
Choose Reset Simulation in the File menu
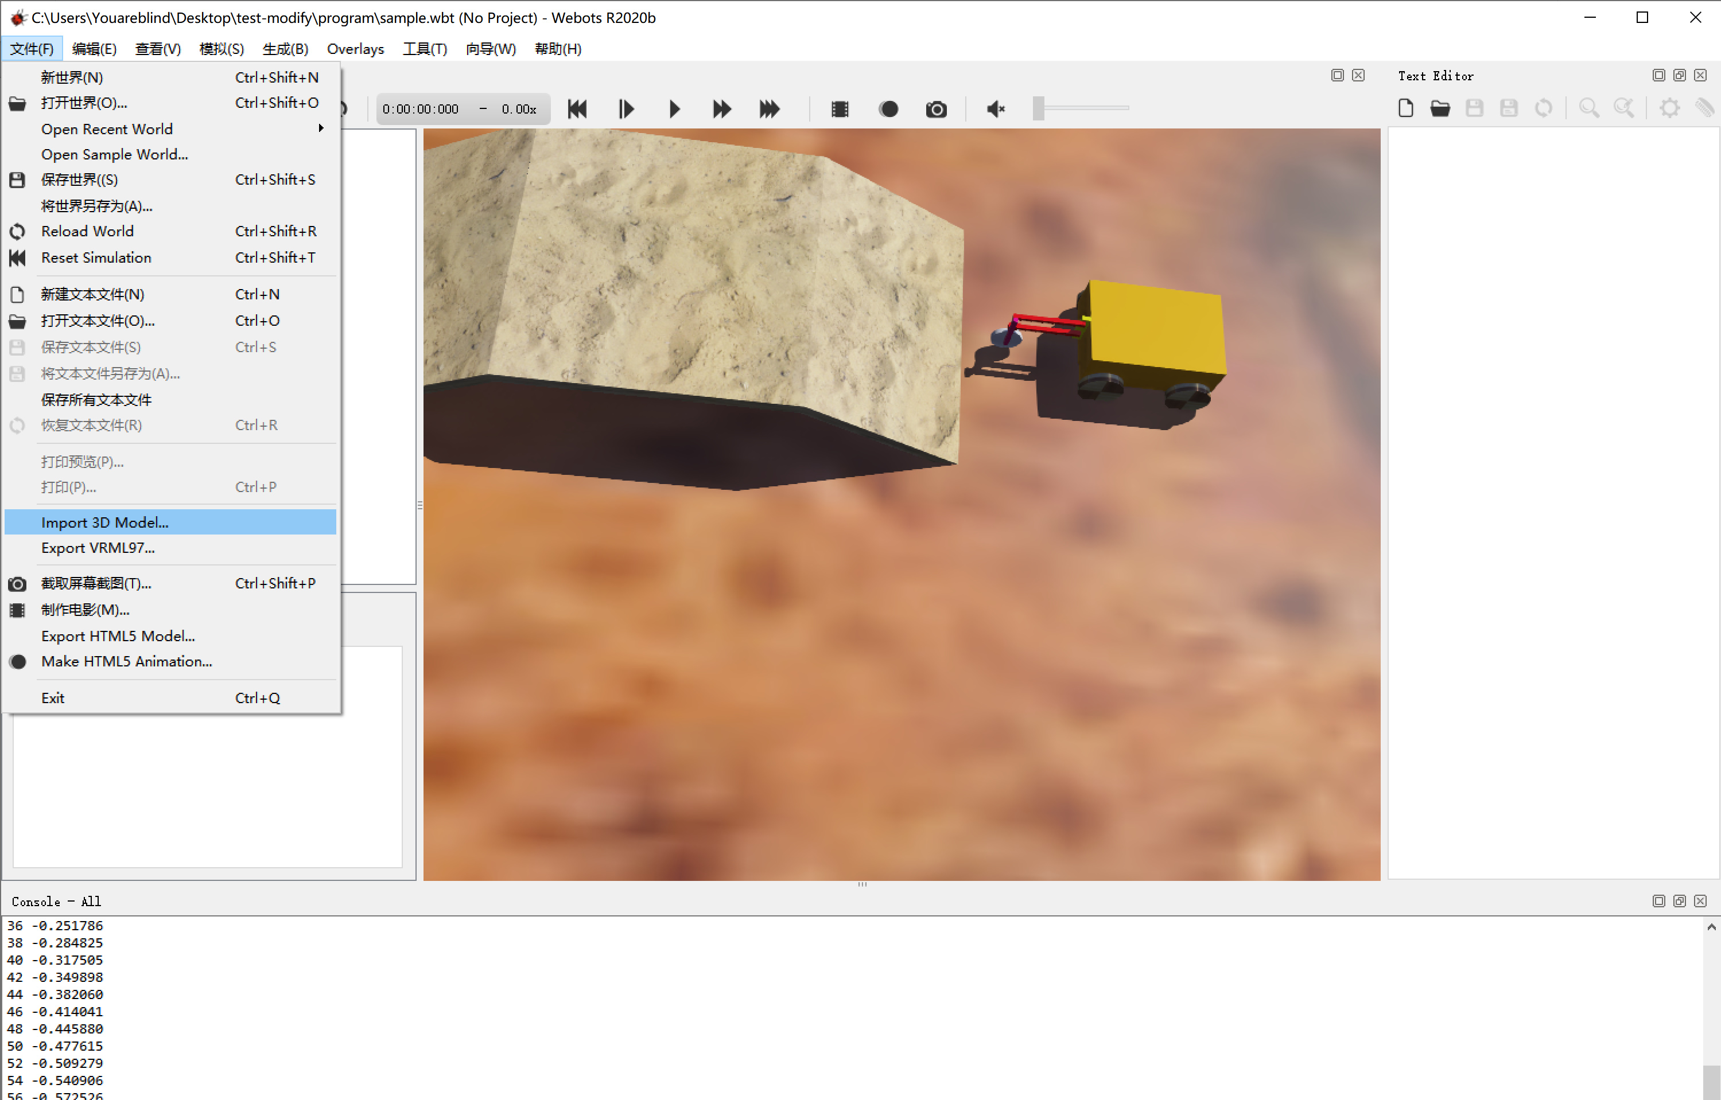[x=96, y=257]
